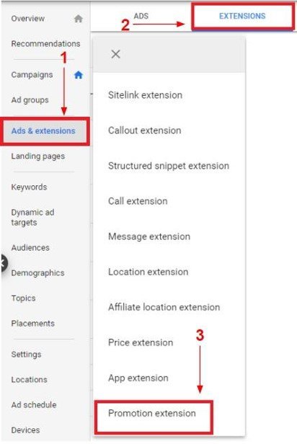Choose Affiliate location extension

pyautogui.click(x=164, y=308)
